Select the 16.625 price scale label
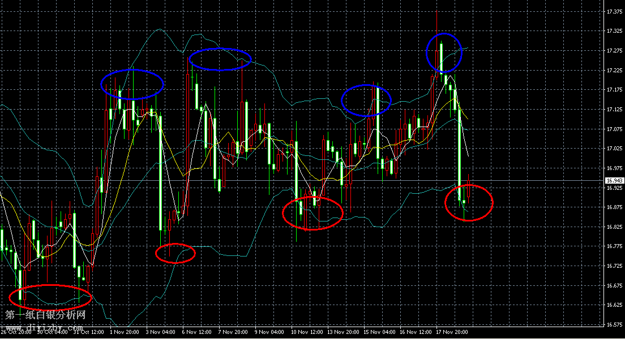The width and height of the screenshot is (625, 339). [x=614, y=305]
